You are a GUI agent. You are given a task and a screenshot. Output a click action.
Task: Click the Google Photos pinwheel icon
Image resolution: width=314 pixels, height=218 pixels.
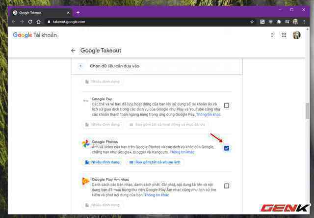click(x=86, y=143)
